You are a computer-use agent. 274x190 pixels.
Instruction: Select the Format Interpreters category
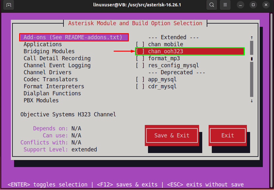54,86
